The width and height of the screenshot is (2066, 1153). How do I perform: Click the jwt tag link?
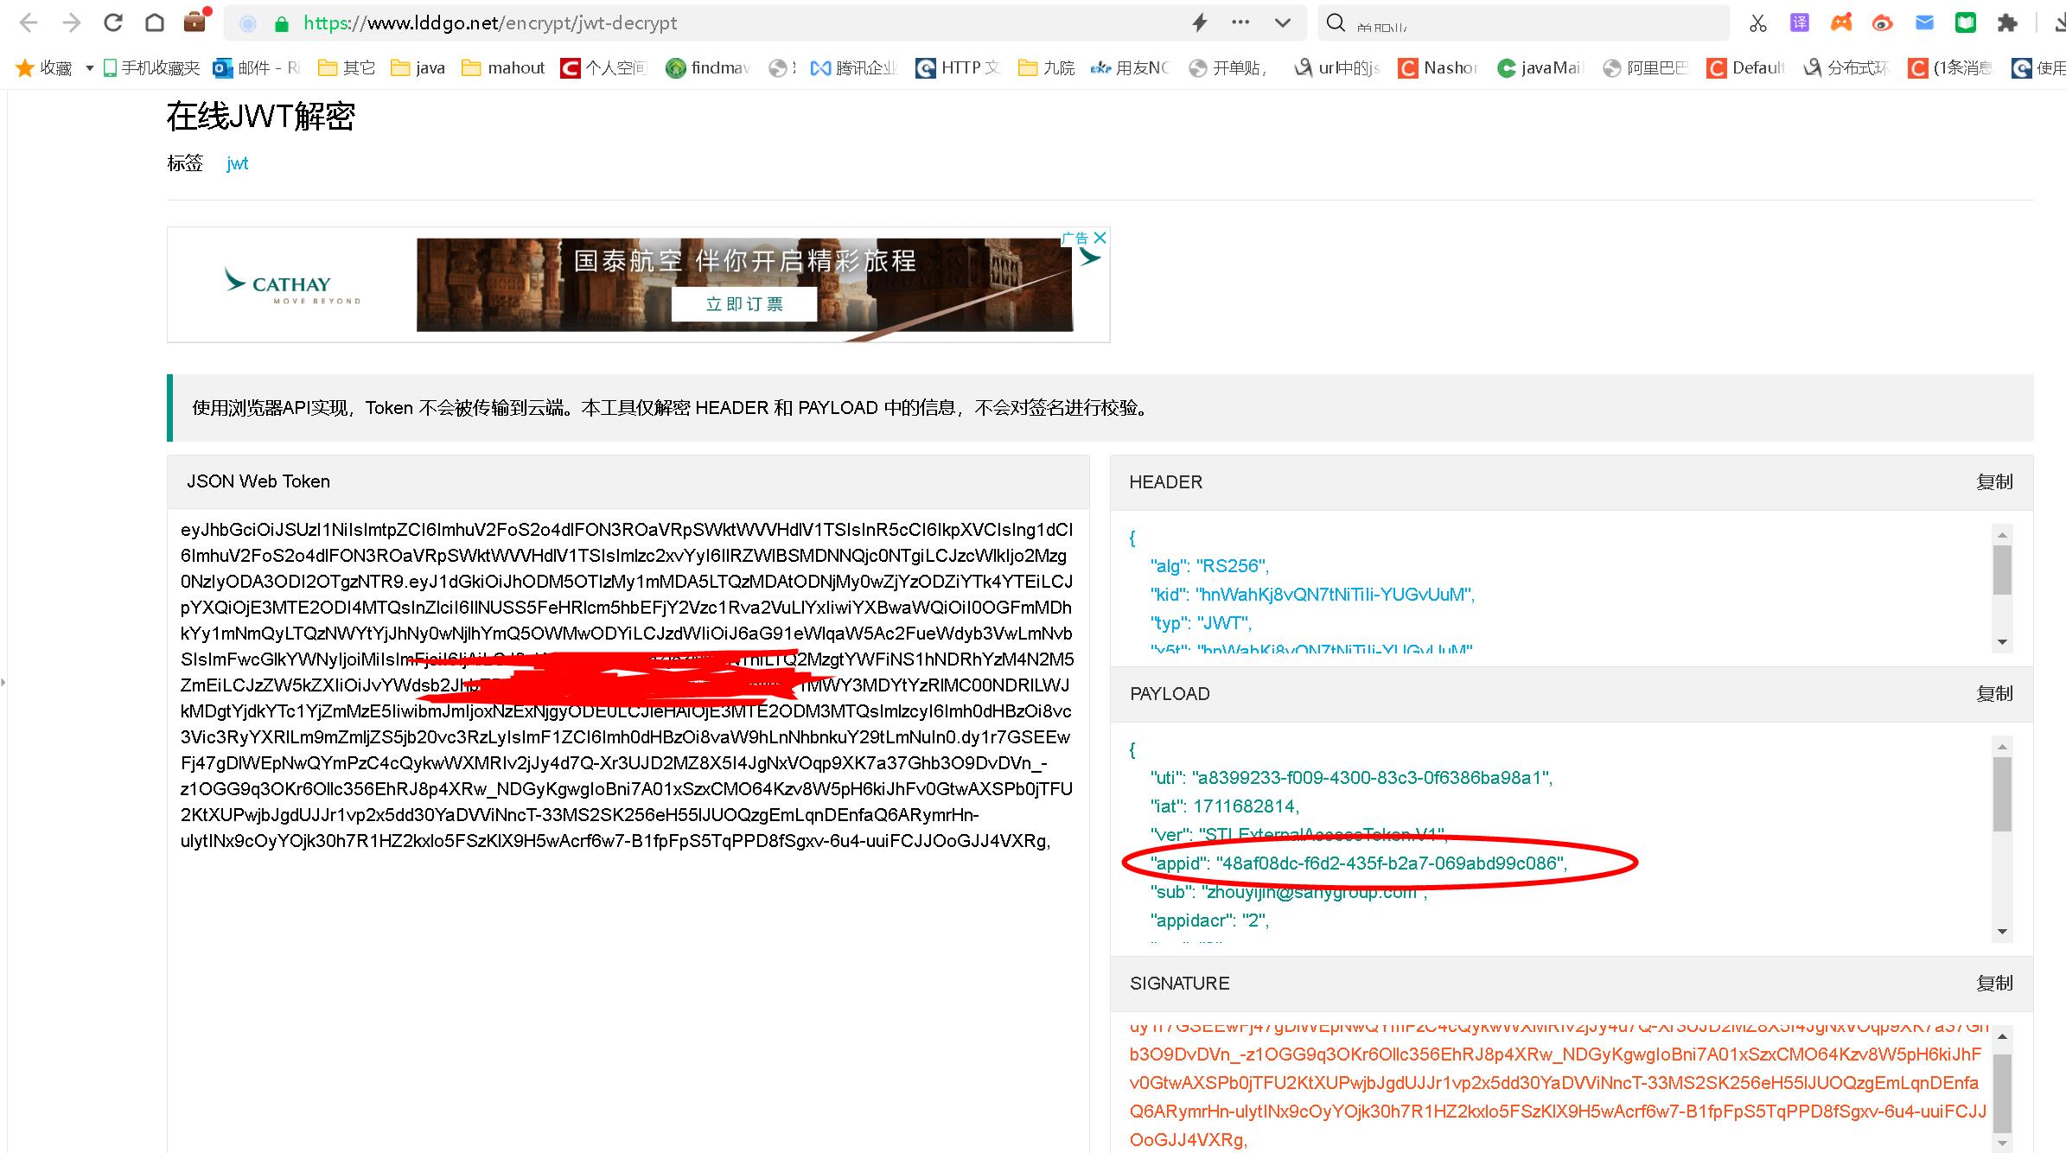coord(237,162)
